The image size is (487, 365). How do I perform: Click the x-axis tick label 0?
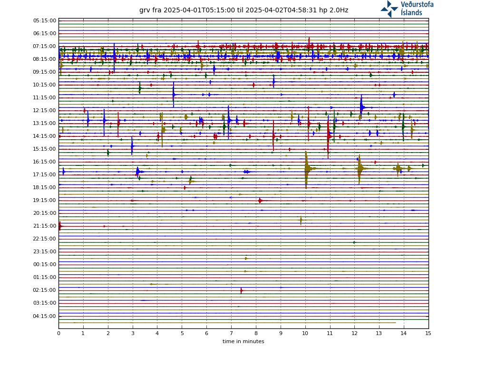coord(58,334)
